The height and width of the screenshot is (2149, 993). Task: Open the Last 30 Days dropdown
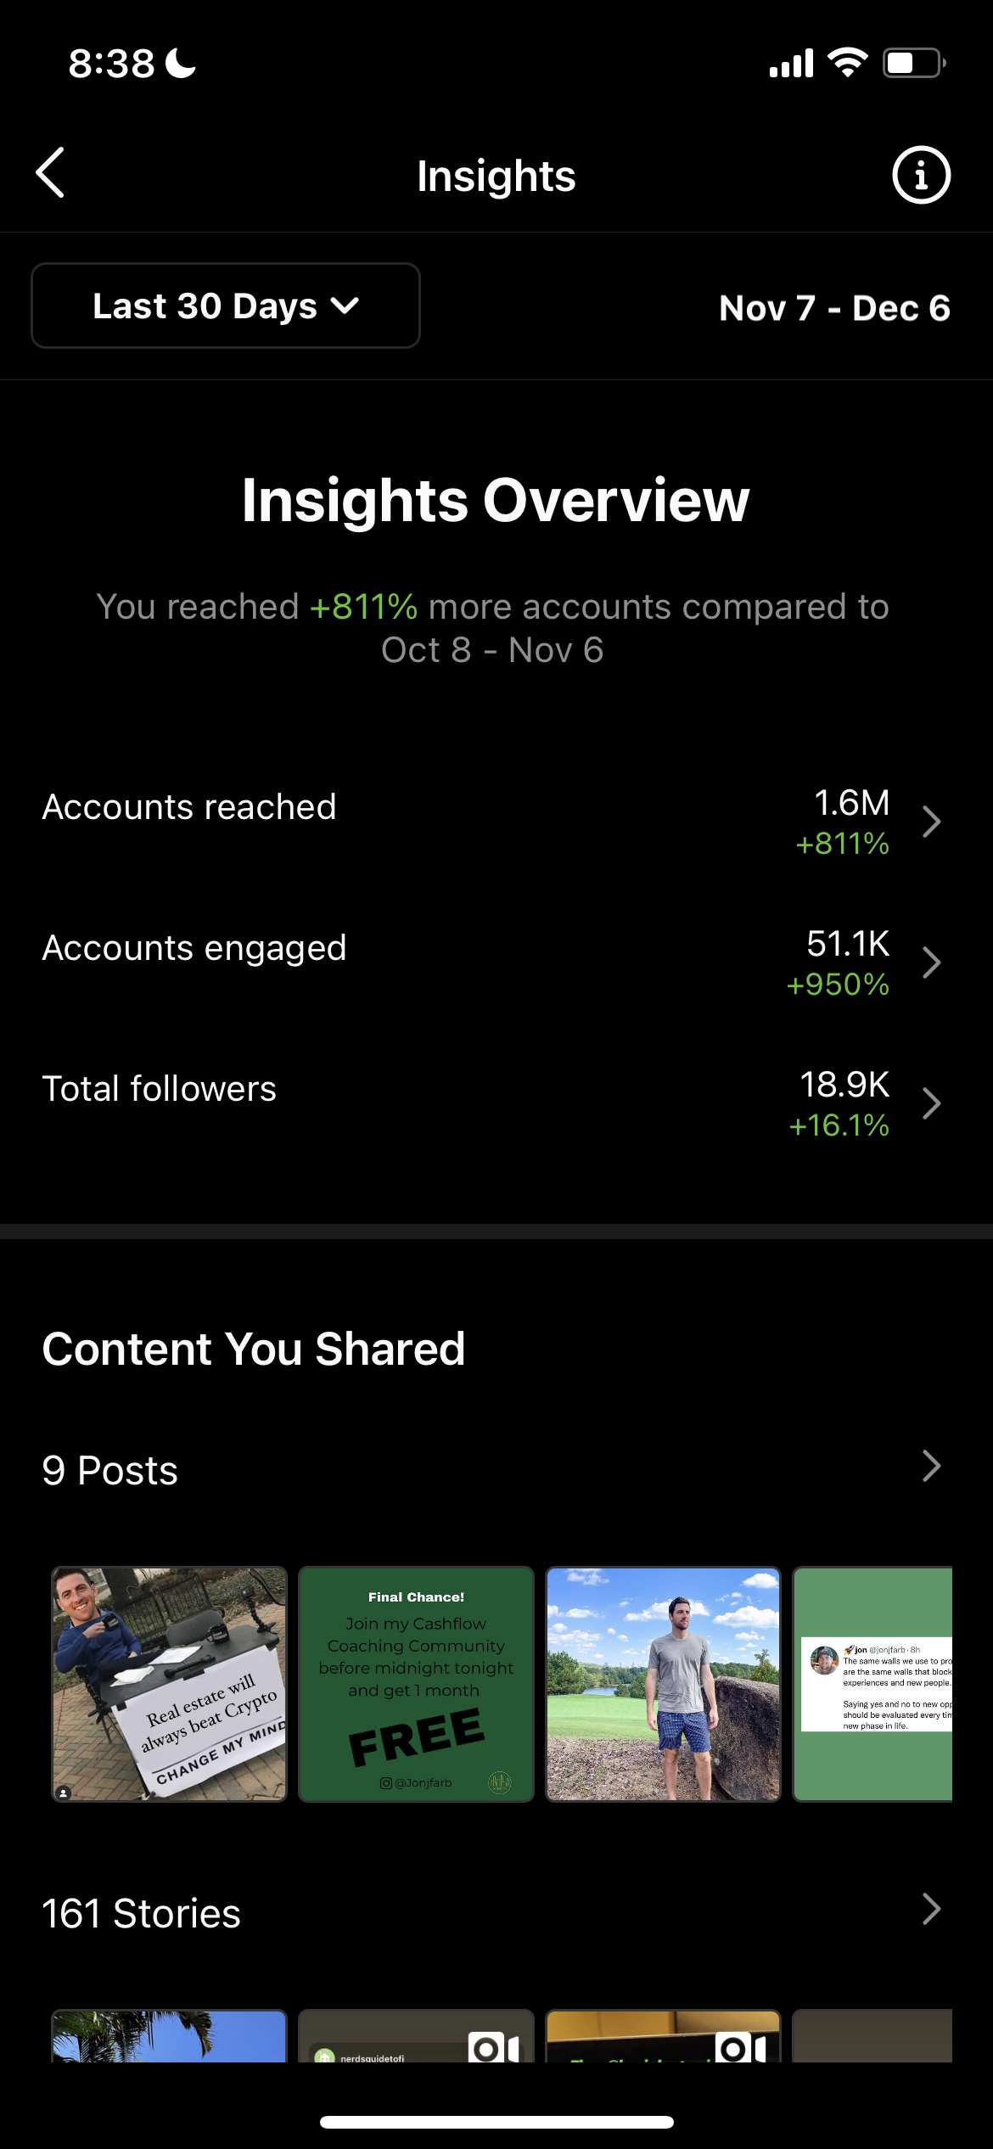coord(226,306)
